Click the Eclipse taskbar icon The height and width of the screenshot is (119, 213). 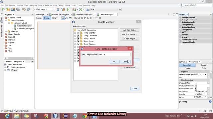pos(65,116)
